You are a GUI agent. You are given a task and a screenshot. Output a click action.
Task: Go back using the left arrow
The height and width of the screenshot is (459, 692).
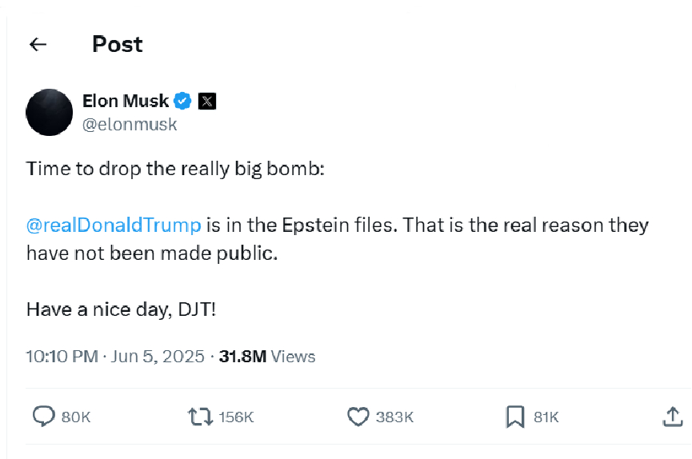pyautogui.click(x=38, y=45)
